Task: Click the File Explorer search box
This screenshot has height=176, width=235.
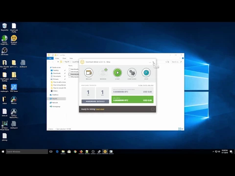Action: click(x=177, y=62)
